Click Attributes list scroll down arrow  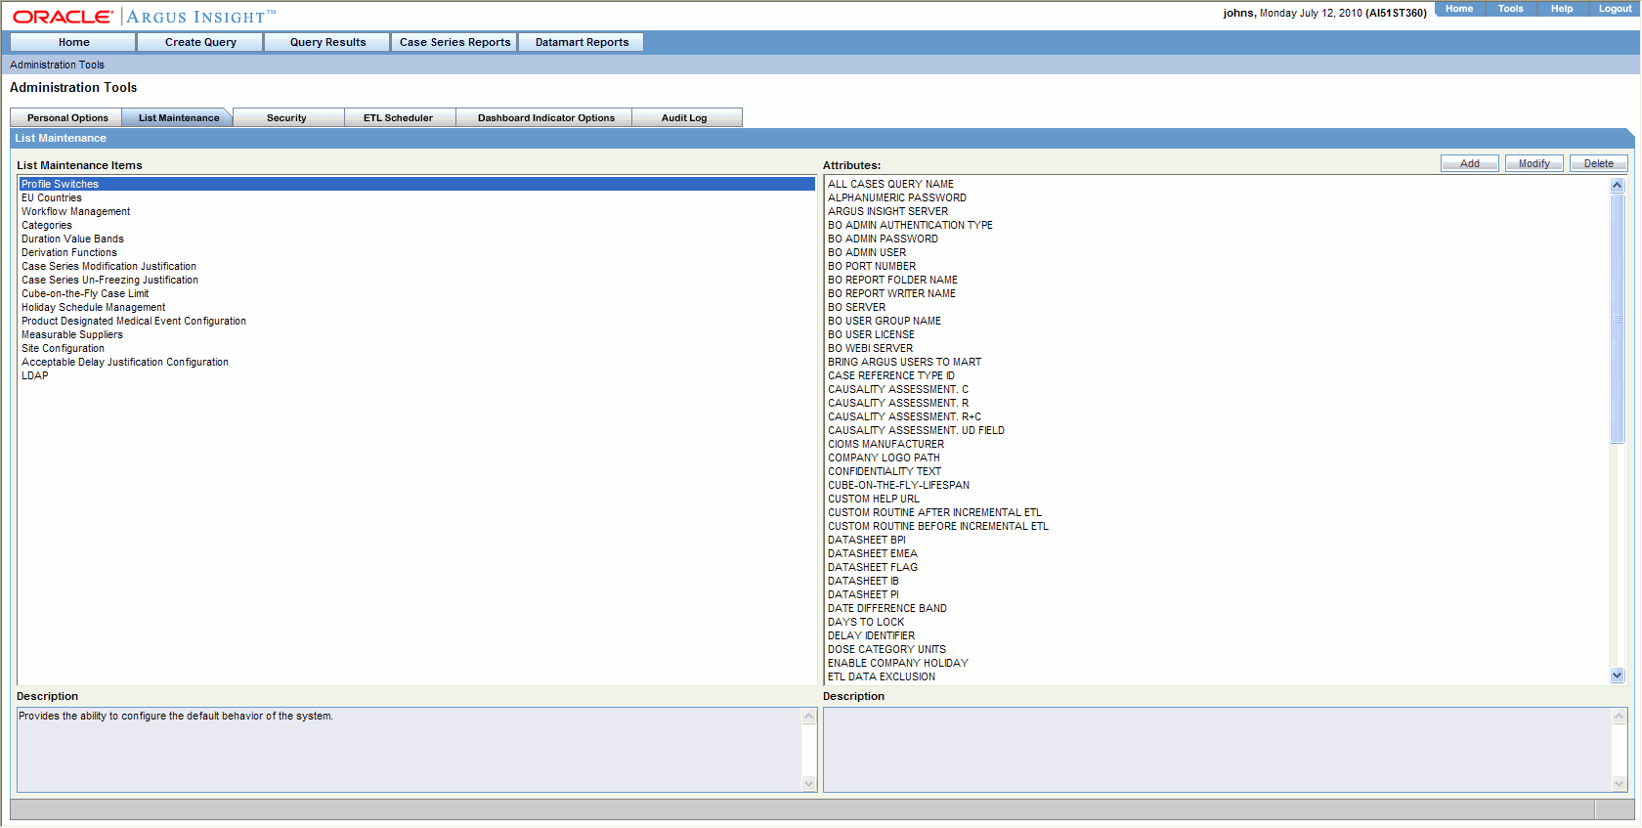[x=1617, y=675]
